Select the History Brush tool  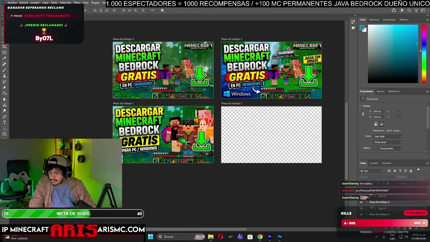[4, 82]
